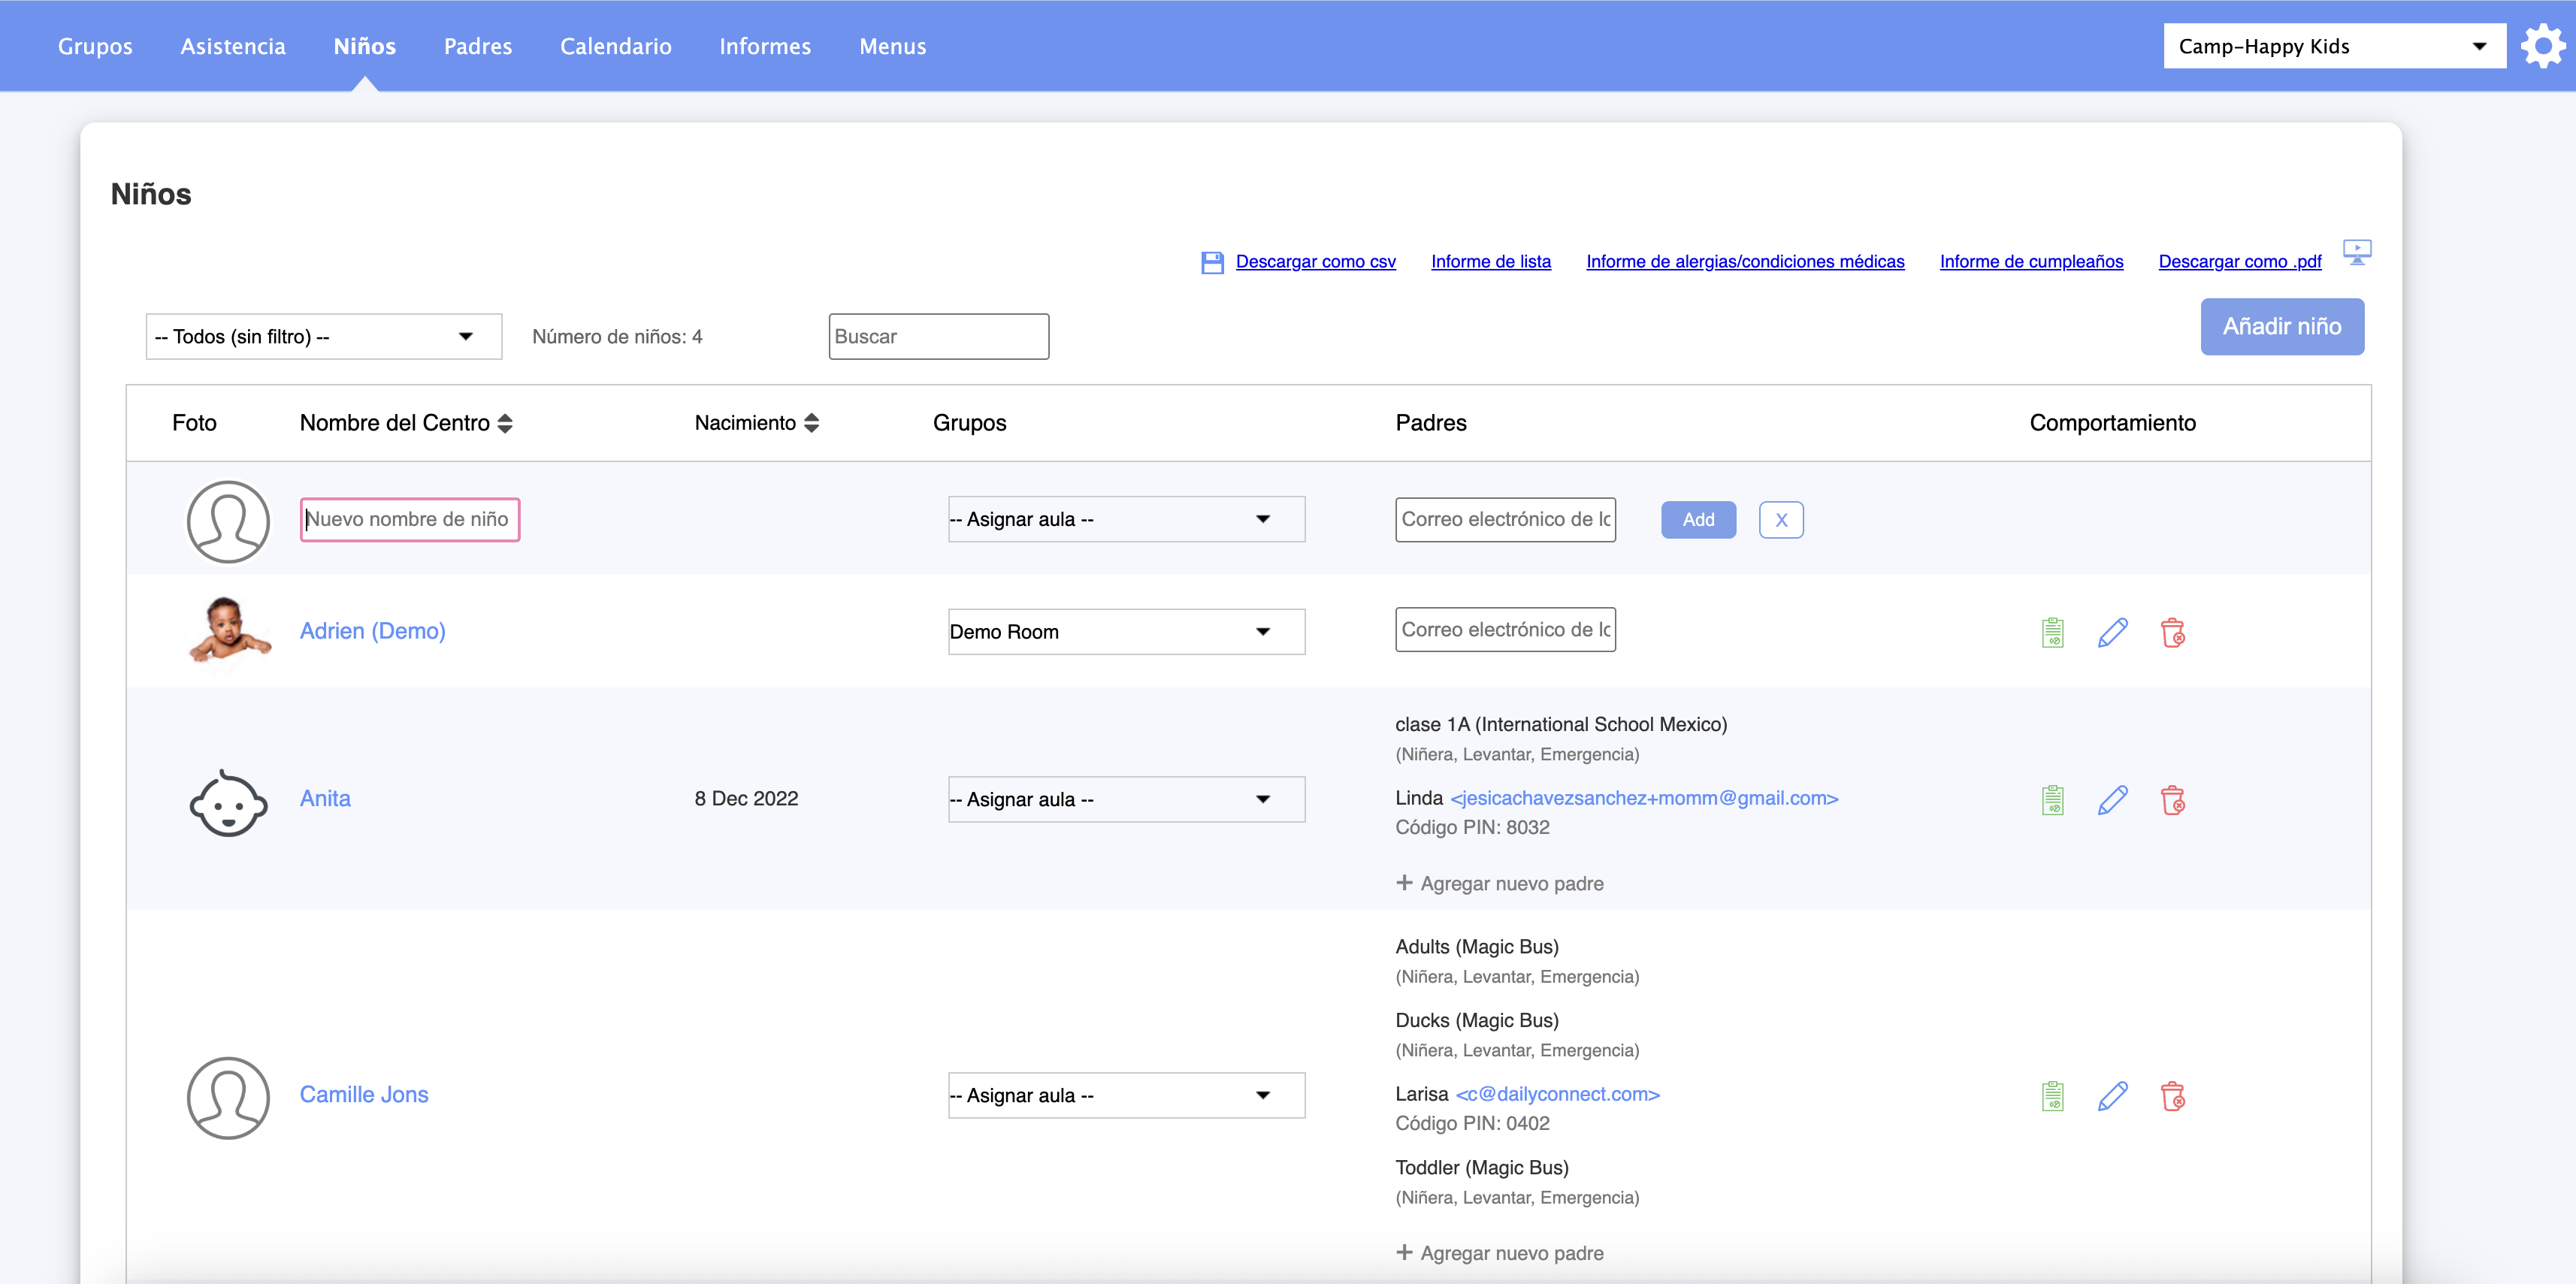Sort by Nacimiento column arrows

(811, 423)
